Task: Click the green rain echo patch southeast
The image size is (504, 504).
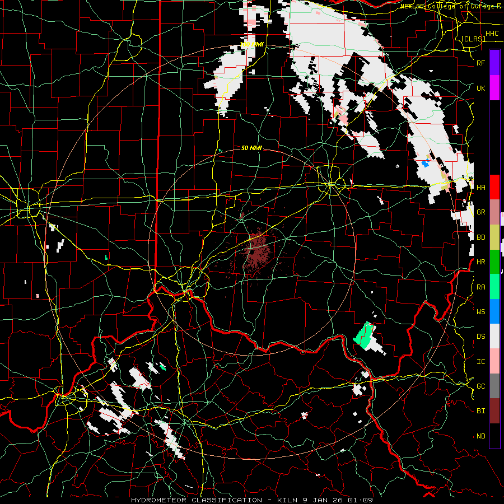Action: tap(363, 336)
